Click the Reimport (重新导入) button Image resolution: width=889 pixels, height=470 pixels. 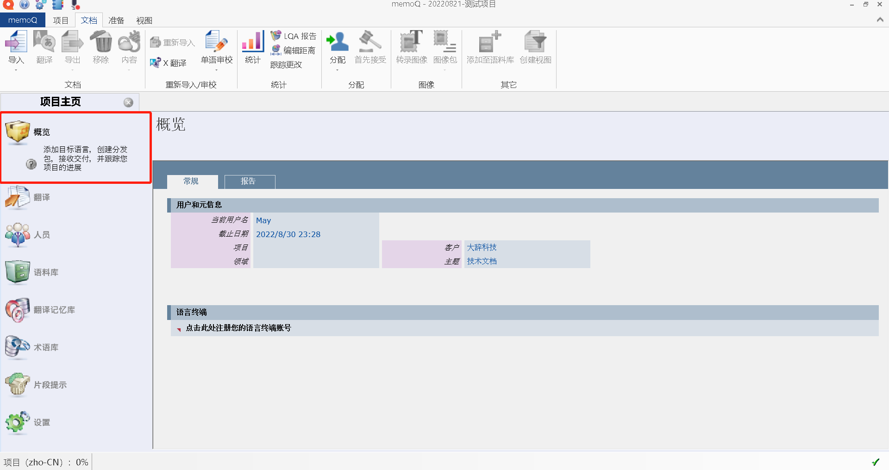[172, 43]
